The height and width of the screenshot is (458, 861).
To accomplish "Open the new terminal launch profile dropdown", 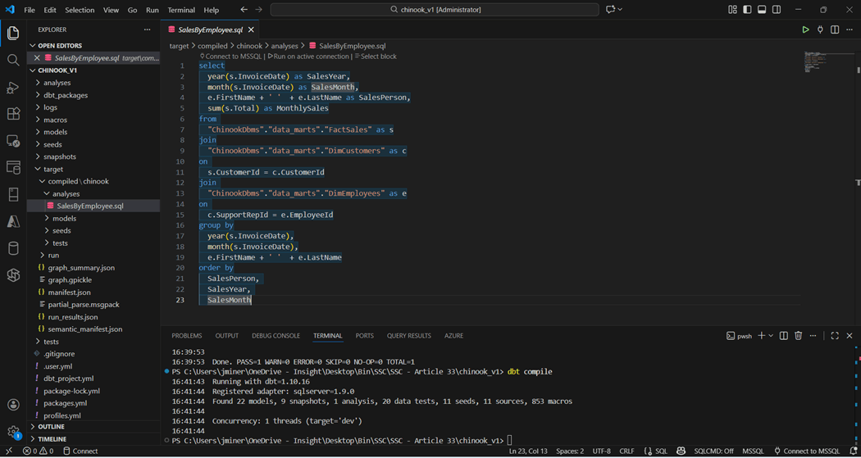I will point(772,336).
